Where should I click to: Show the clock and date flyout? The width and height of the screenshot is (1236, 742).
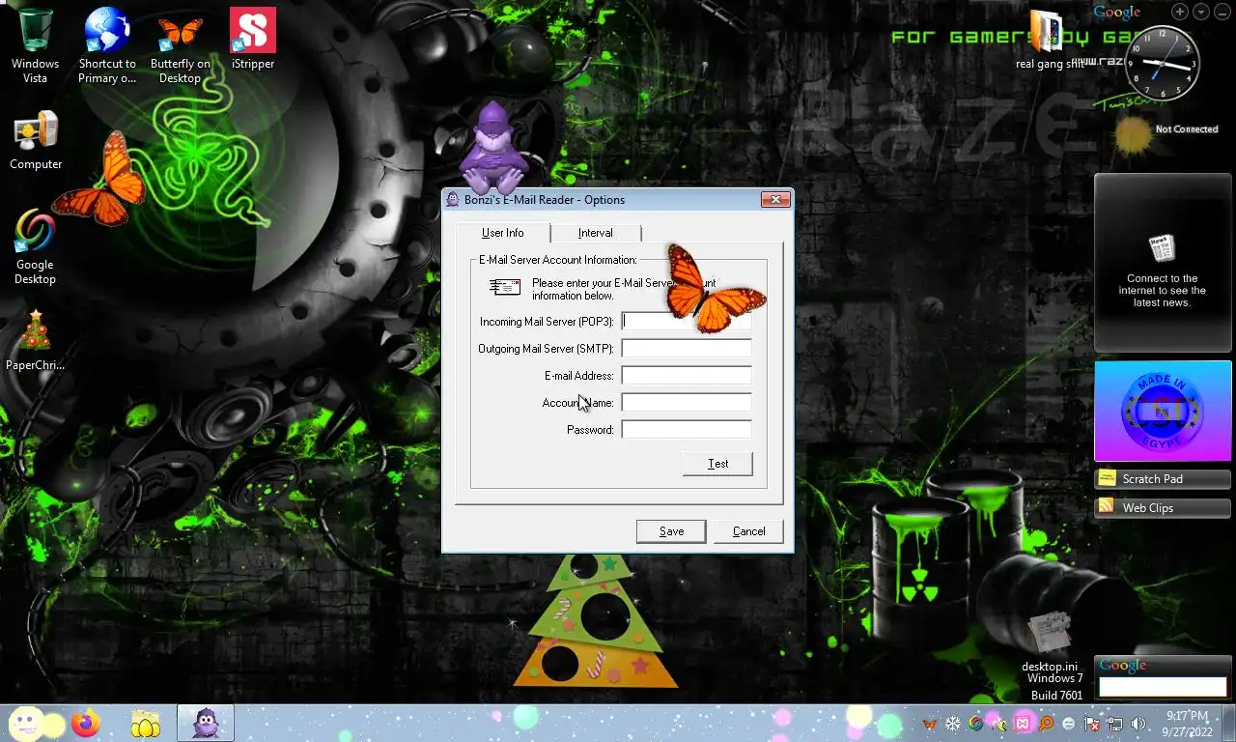point(1187,724)
